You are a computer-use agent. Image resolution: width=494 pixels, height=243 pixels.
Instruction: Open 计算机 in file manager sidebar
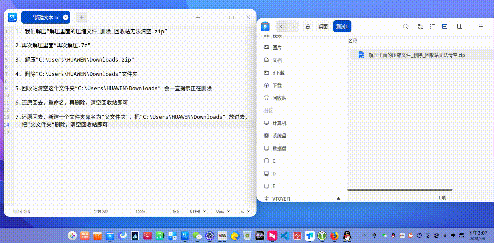click(x=279, y=123)
